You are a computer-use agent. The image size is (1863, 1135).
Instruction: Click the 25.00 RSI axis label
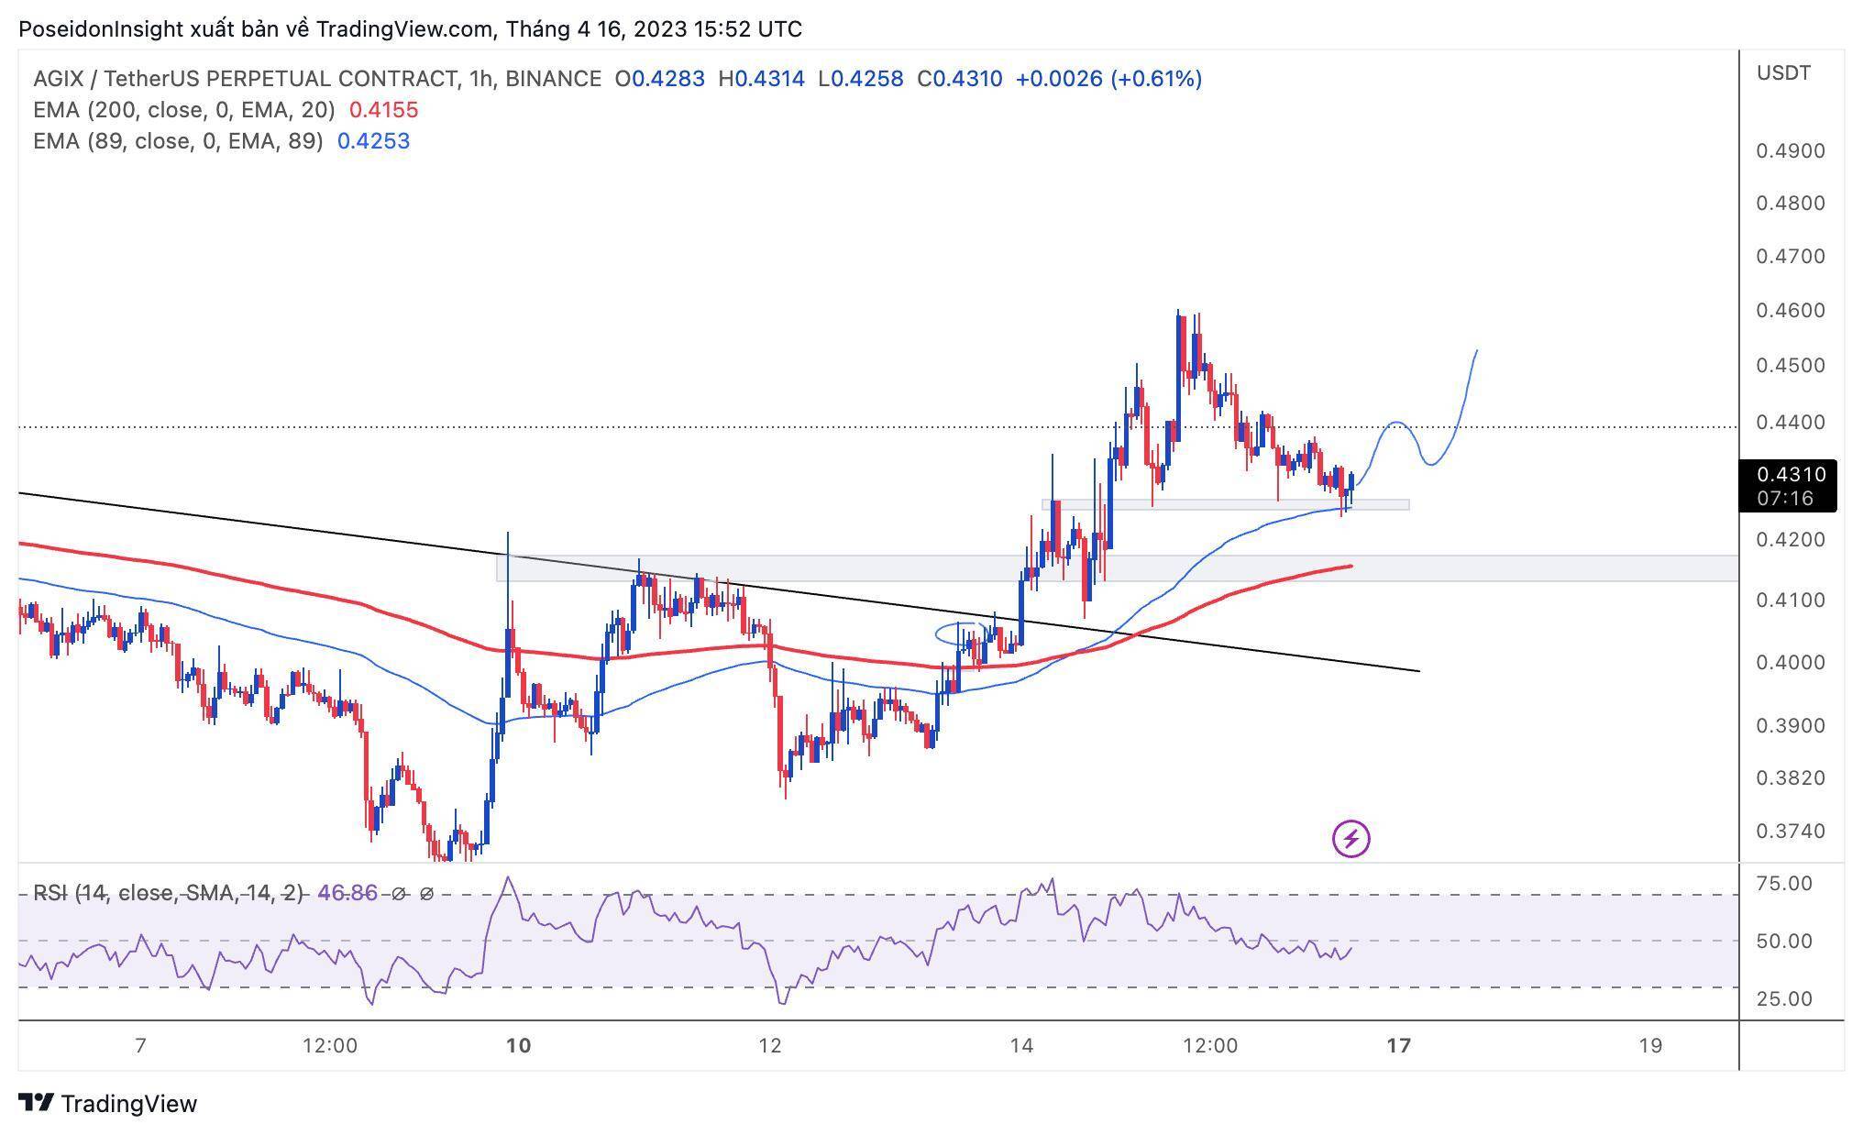coord(1784,998)
